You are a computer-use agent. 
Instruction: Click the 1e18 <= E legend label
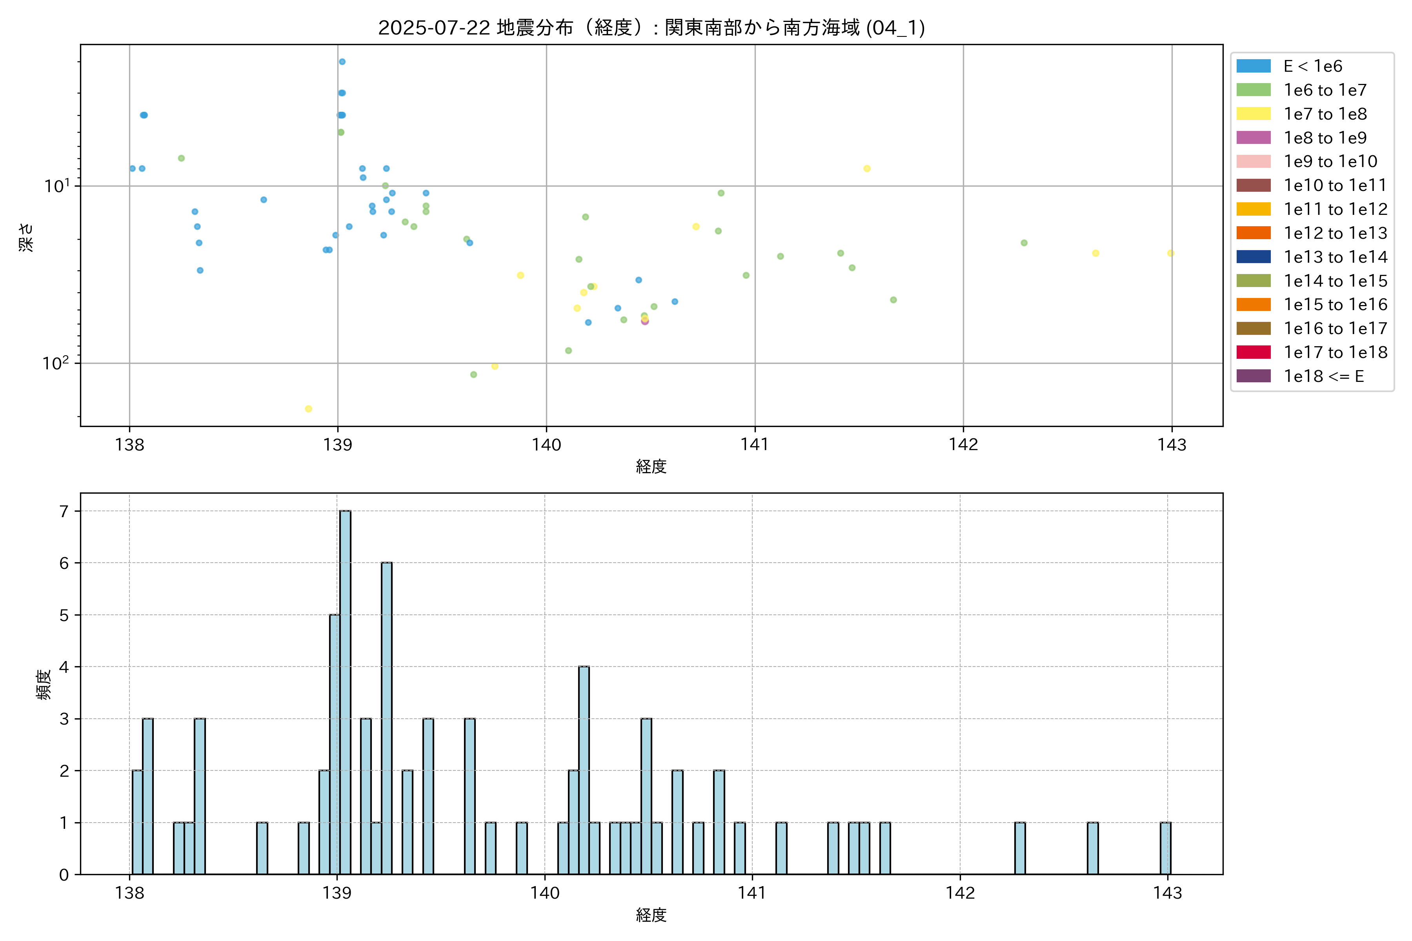coord(1323,376)
